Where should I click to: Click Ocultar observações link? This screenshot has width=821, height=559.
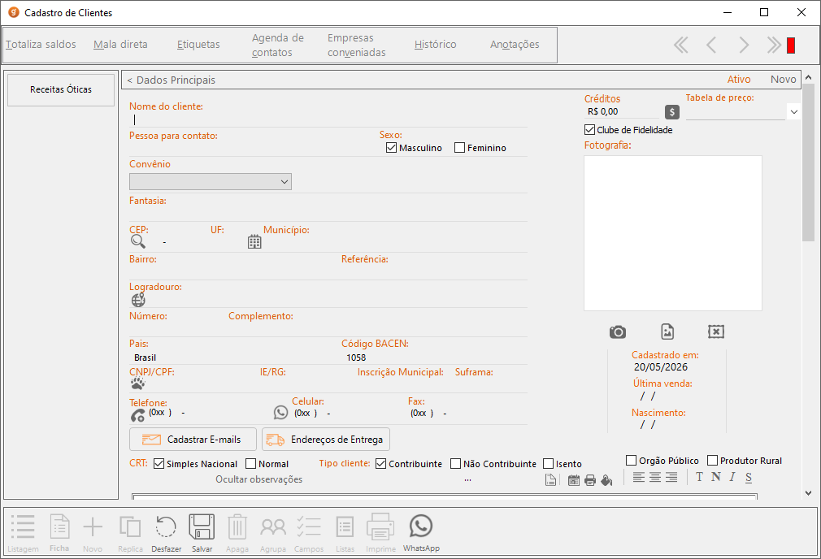pyautogui.click(x=258, y=479)
